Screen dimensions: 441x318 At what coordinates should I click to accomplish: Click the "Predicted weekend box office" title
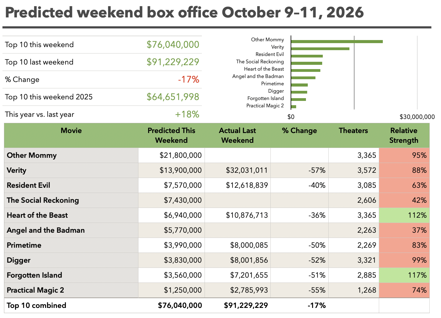click(x=184, y=13)
